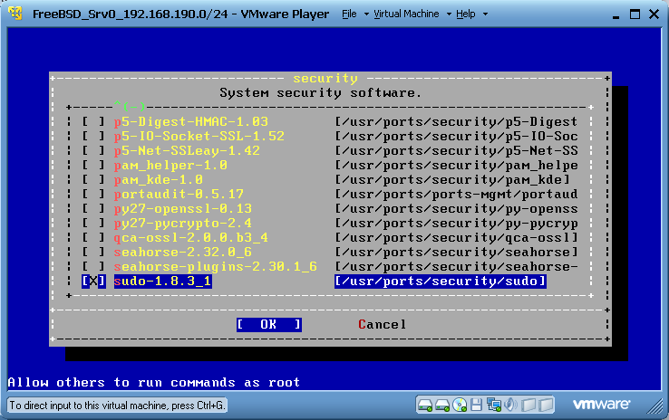Click the [/usr/ports/security/pam_kde] path text
Viewport: 669px width, 420px height.
[452, 180]
